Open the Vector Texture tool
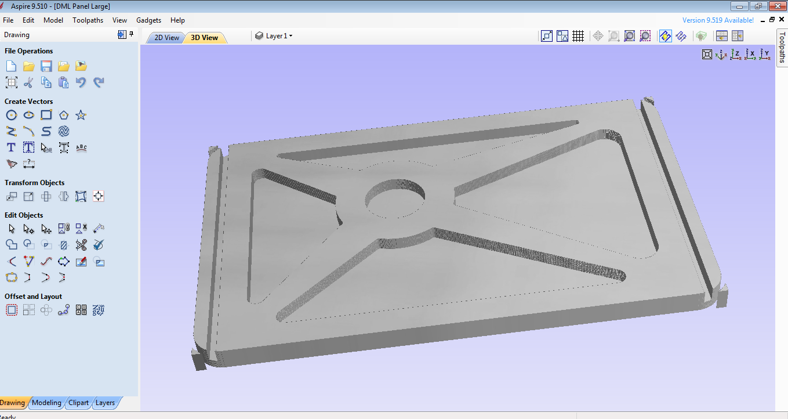Viewport: 788px width, 419px height. tap(64, 131)
